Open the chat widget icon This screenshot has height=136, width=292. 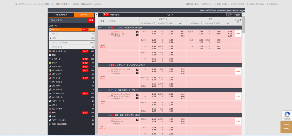286,127
